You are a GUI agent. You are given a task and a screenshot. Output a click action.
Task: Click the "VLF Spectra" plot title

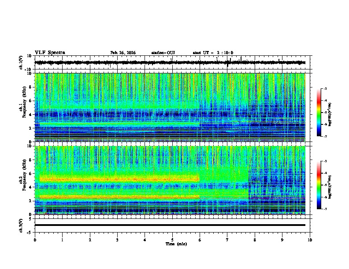[x=50, y=53]
